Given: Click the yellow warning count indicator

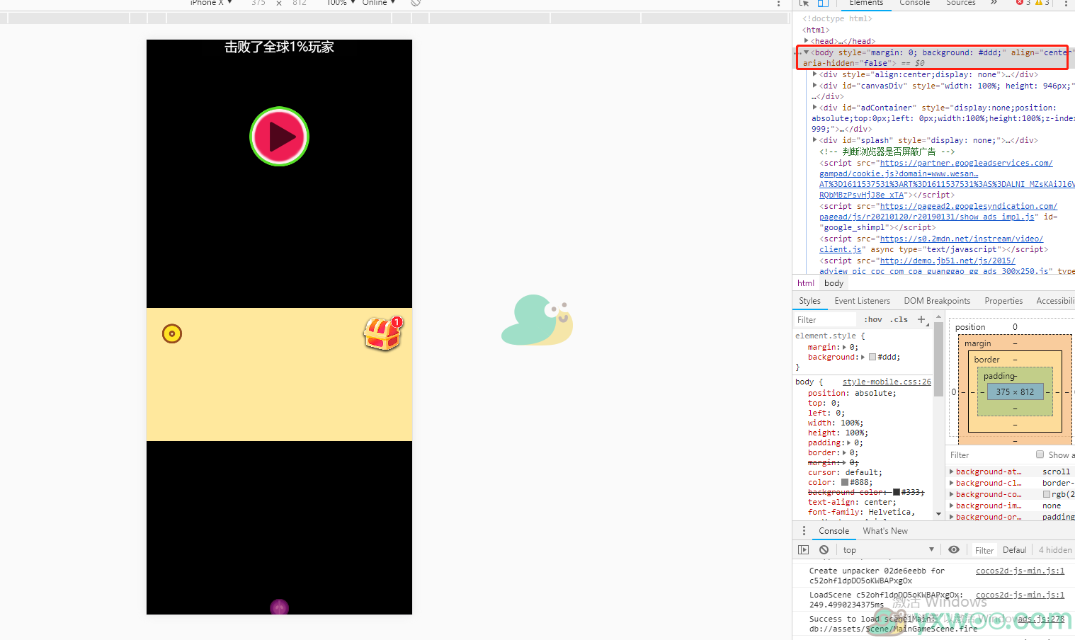Looking at the screenshot, I should tap(1042, 3).
